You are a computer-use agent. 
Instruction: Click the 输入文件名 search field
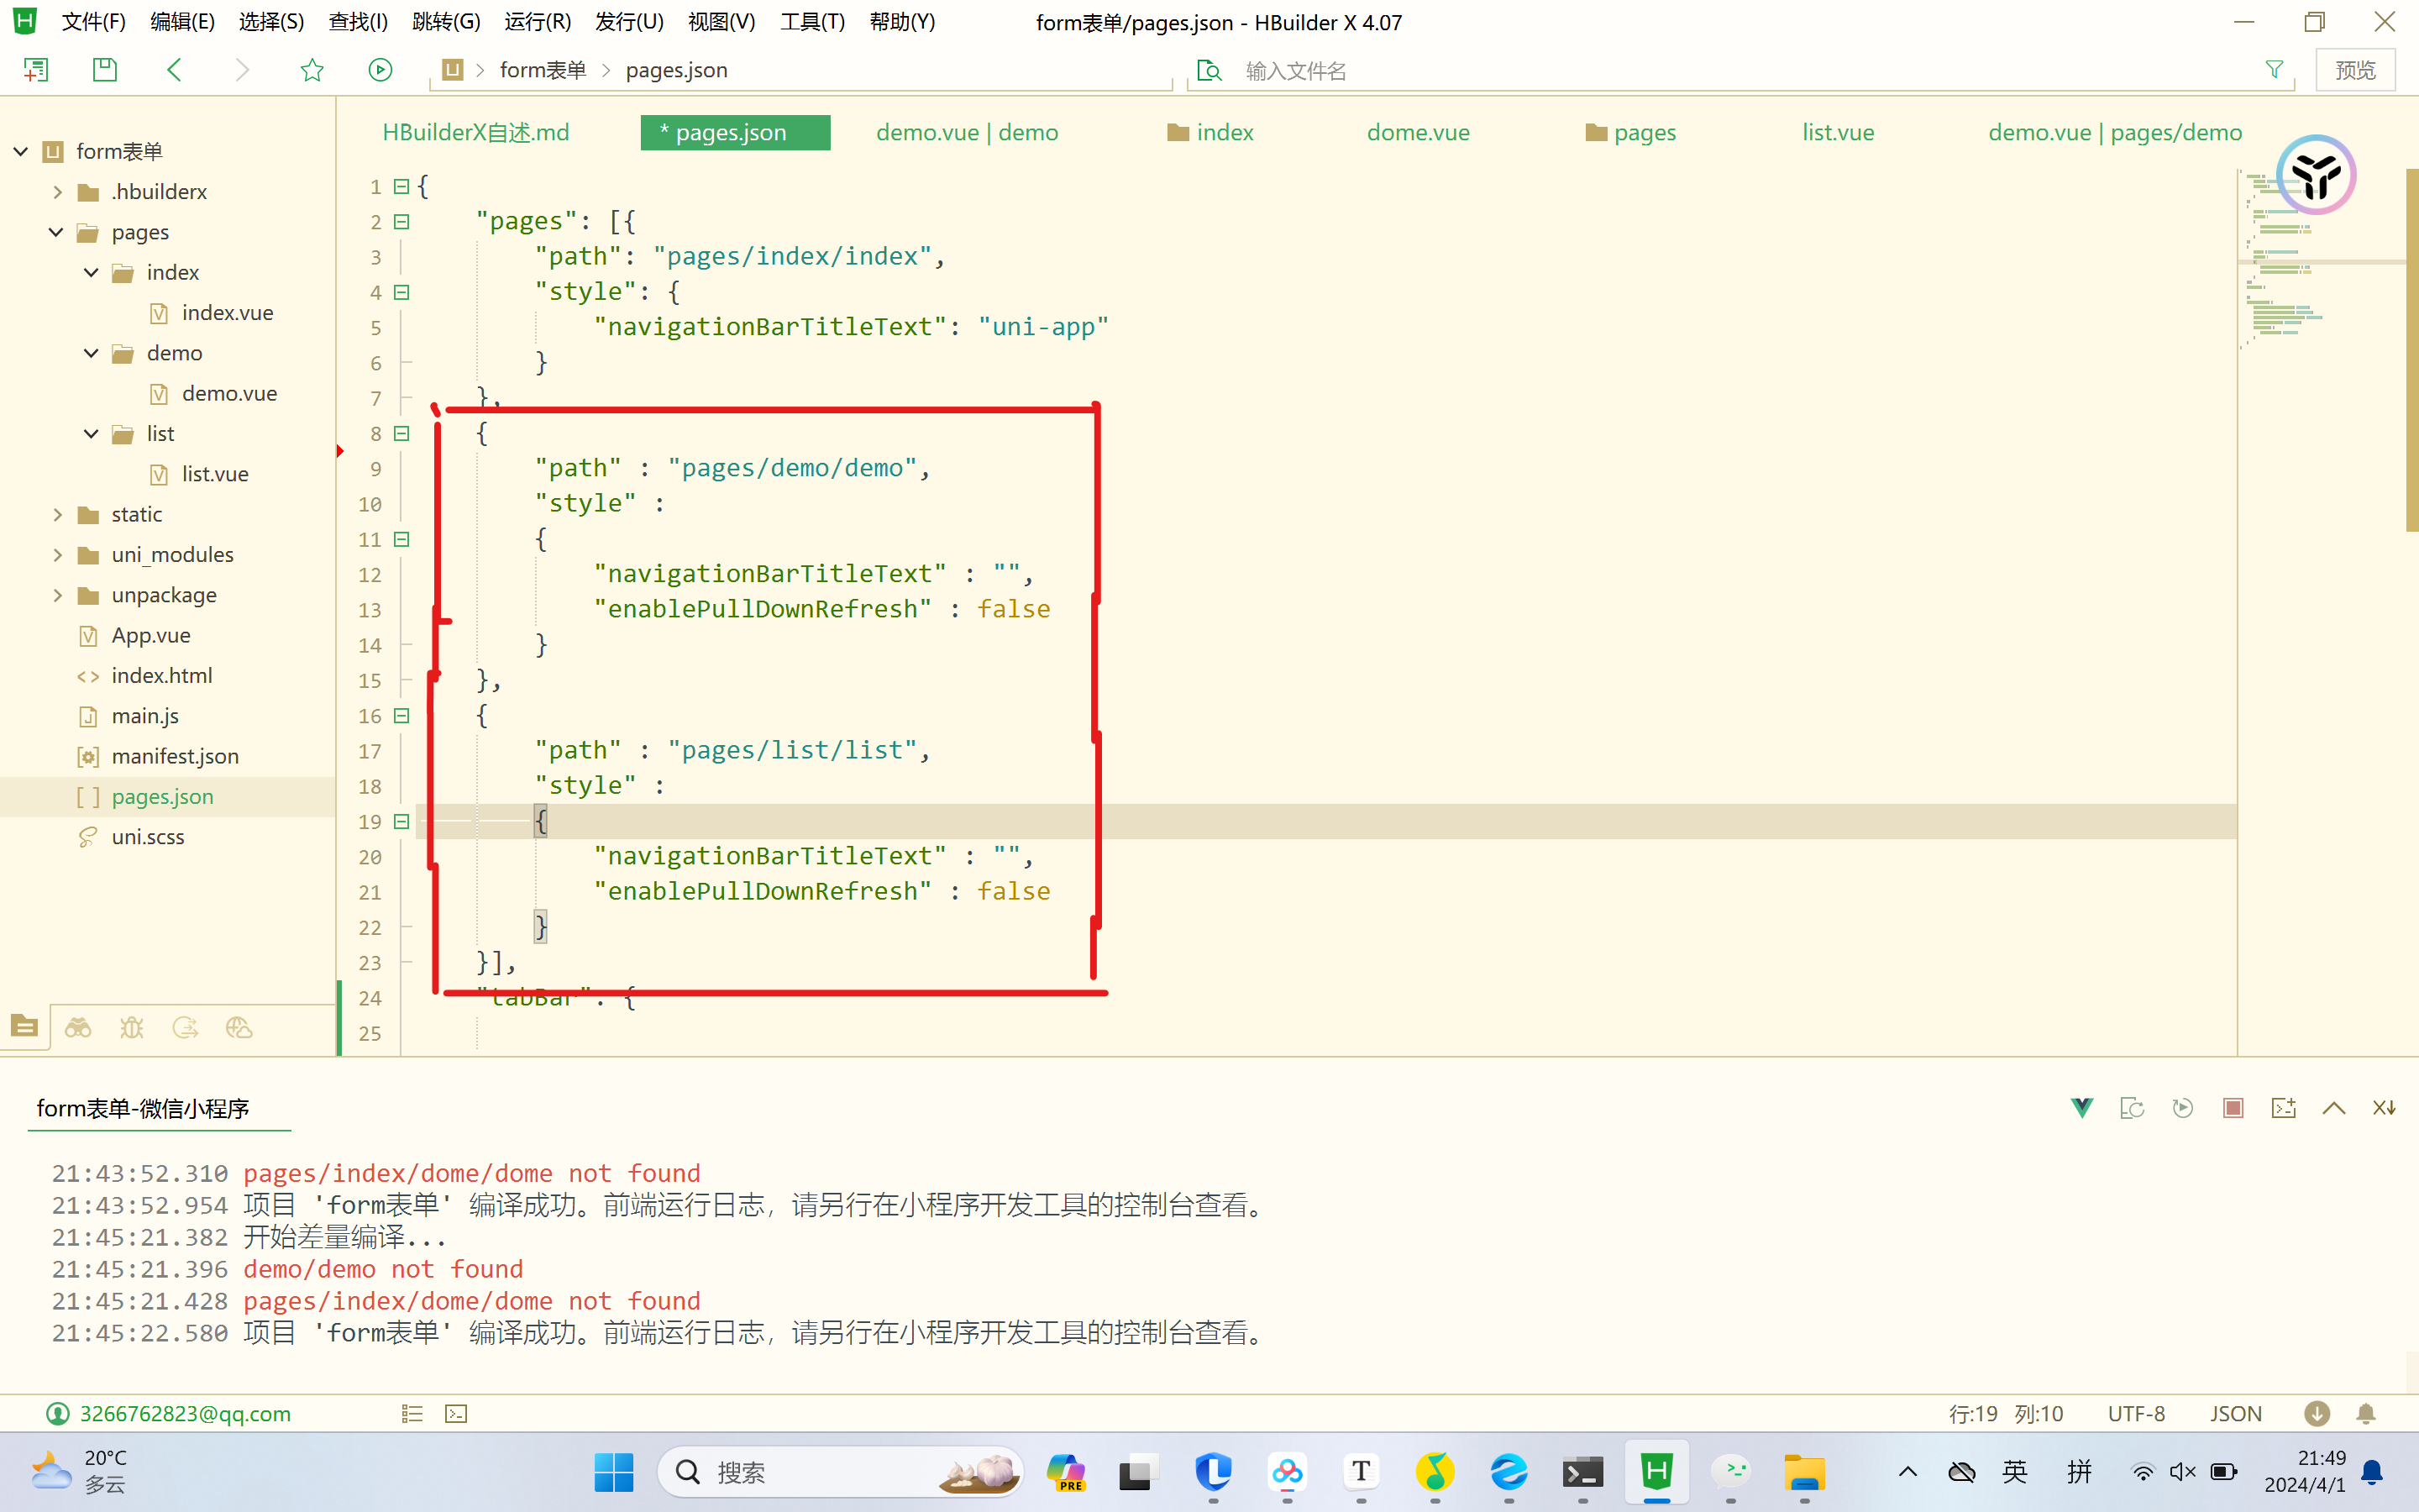point(1295,71)
